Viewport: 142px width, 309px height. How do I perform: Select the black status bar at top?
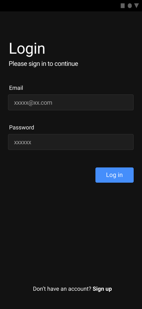coord(71,6)
